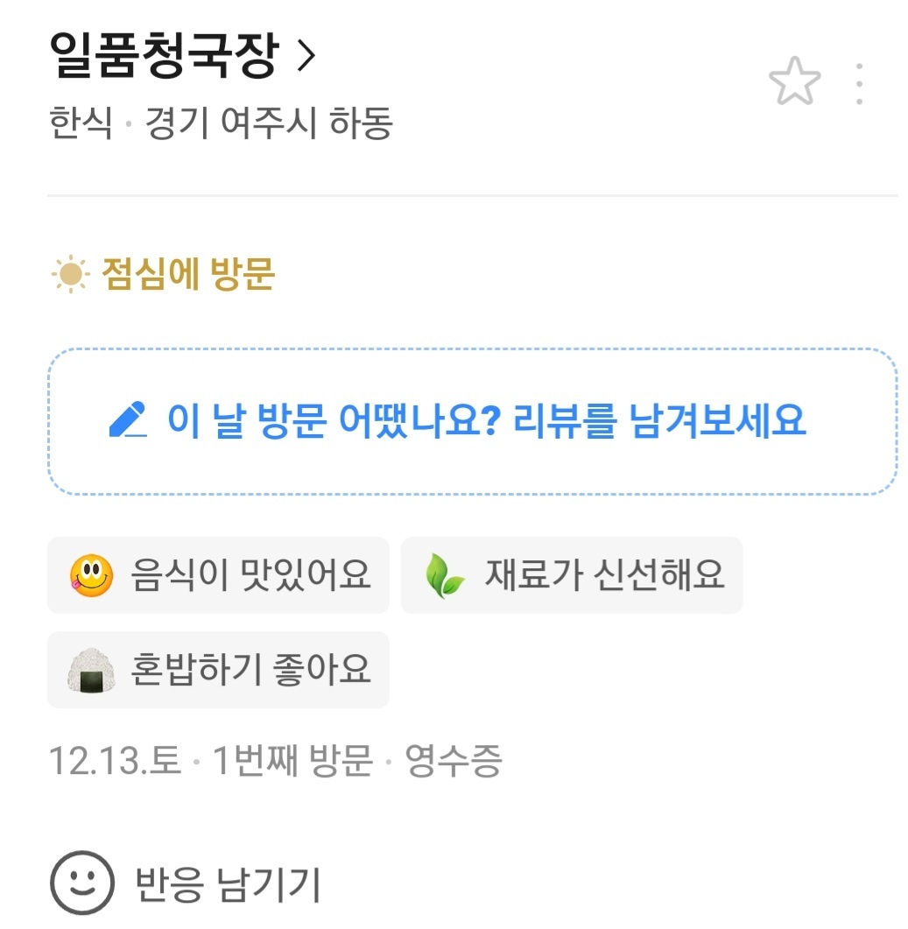Click the green leaf icon

(445, 577)
